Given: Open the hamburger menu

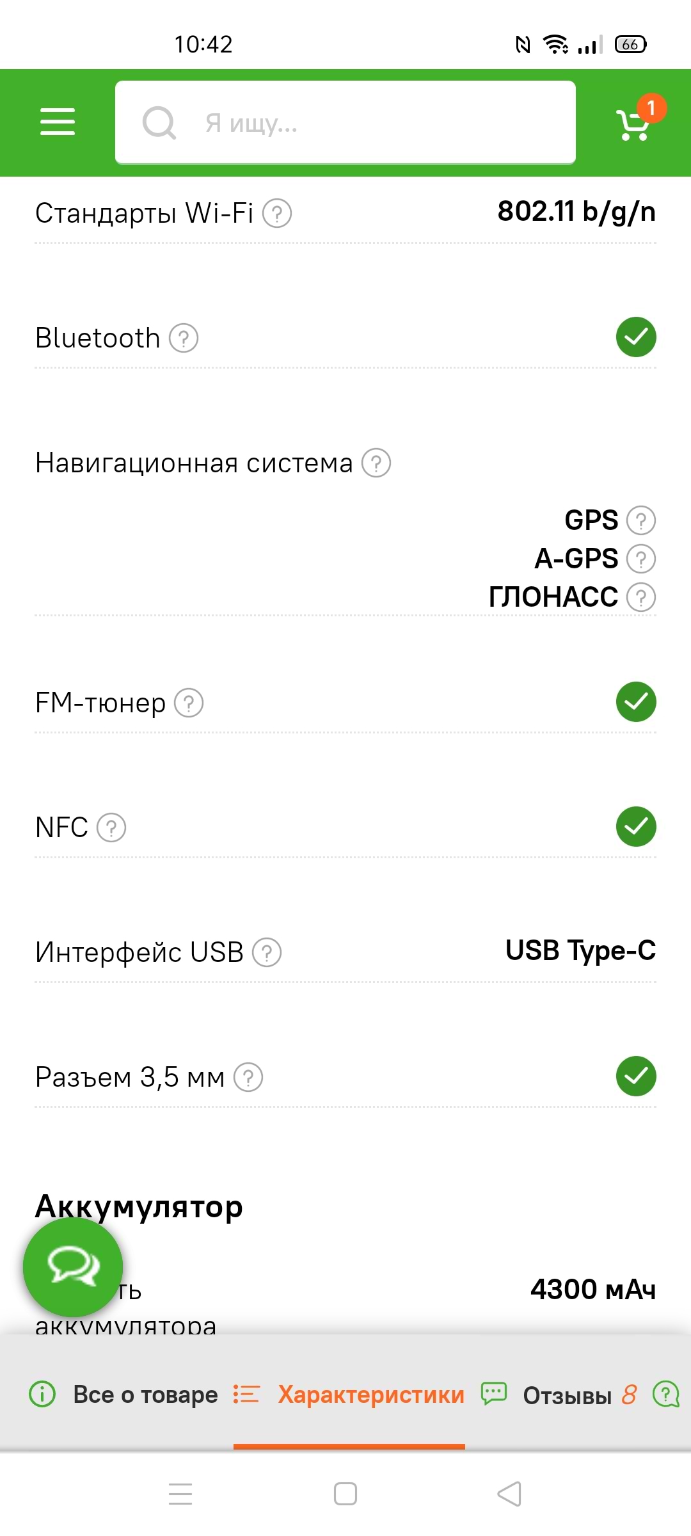Looking at the screenshot, I should click(x=58, y=122).
